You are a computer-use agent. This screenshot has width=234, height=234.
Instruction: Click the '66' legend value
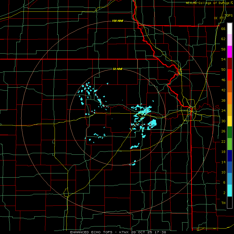[223, 29]
